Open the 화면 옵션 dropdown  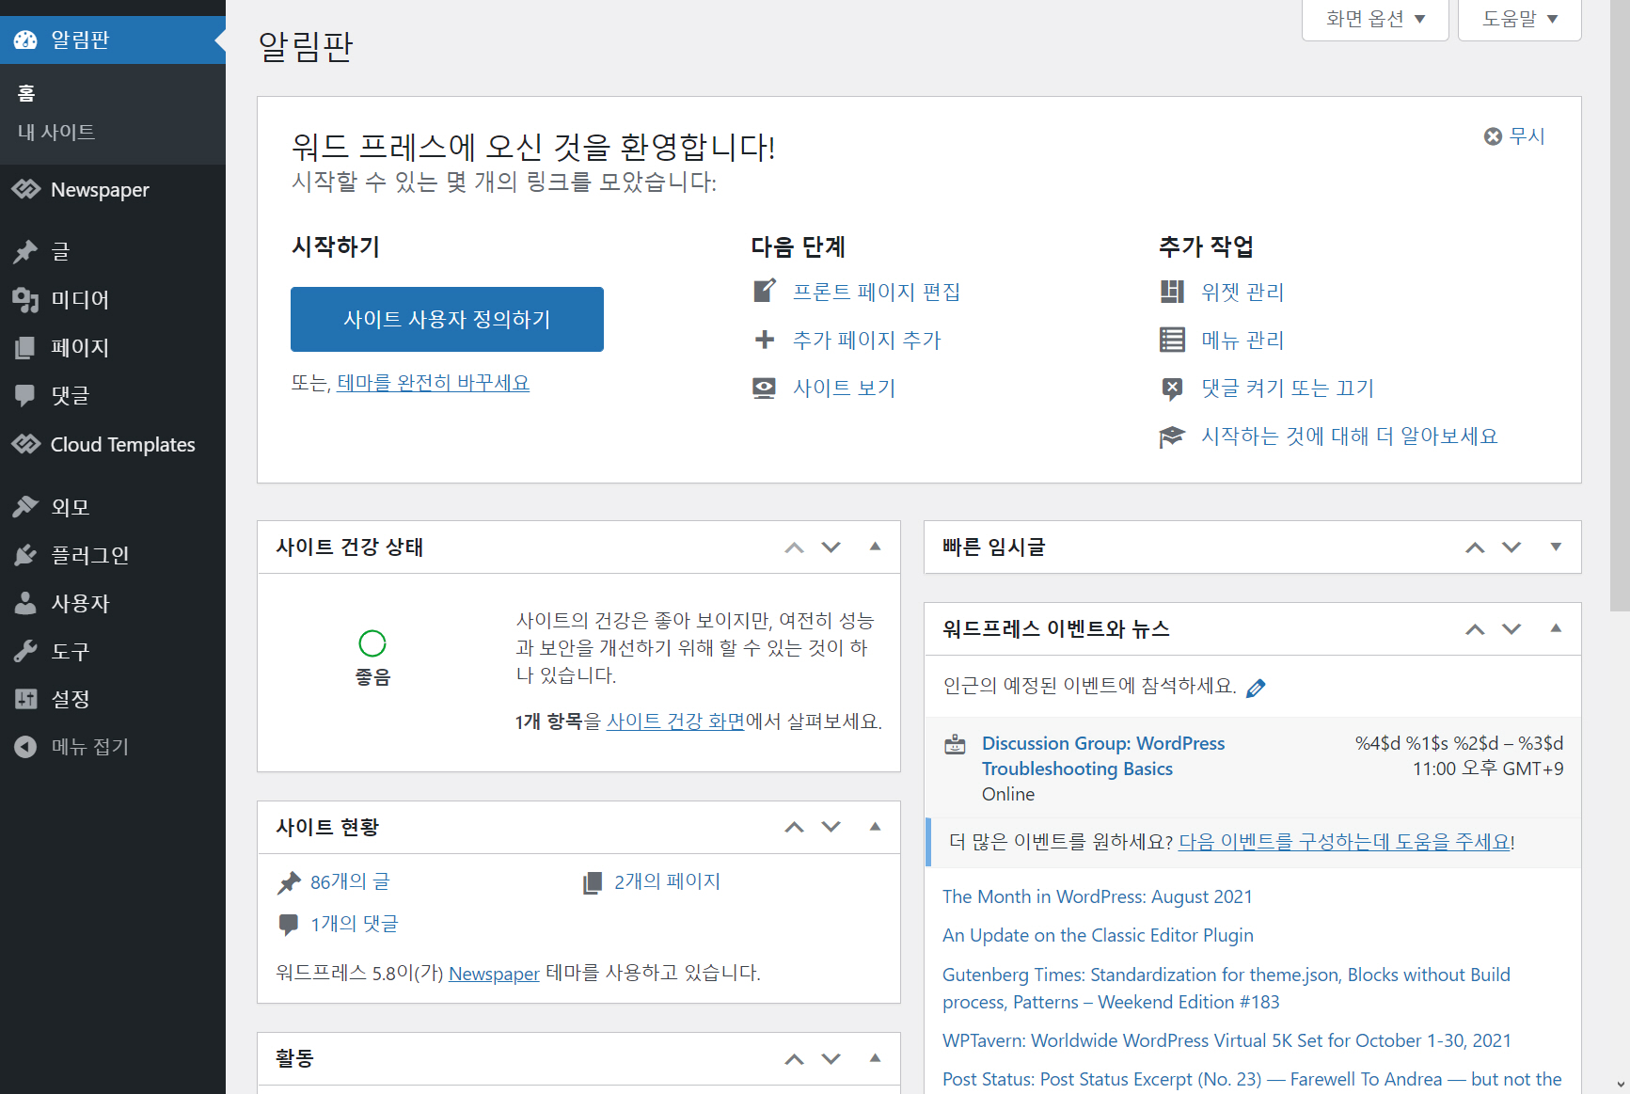[x=1374, y=19]
